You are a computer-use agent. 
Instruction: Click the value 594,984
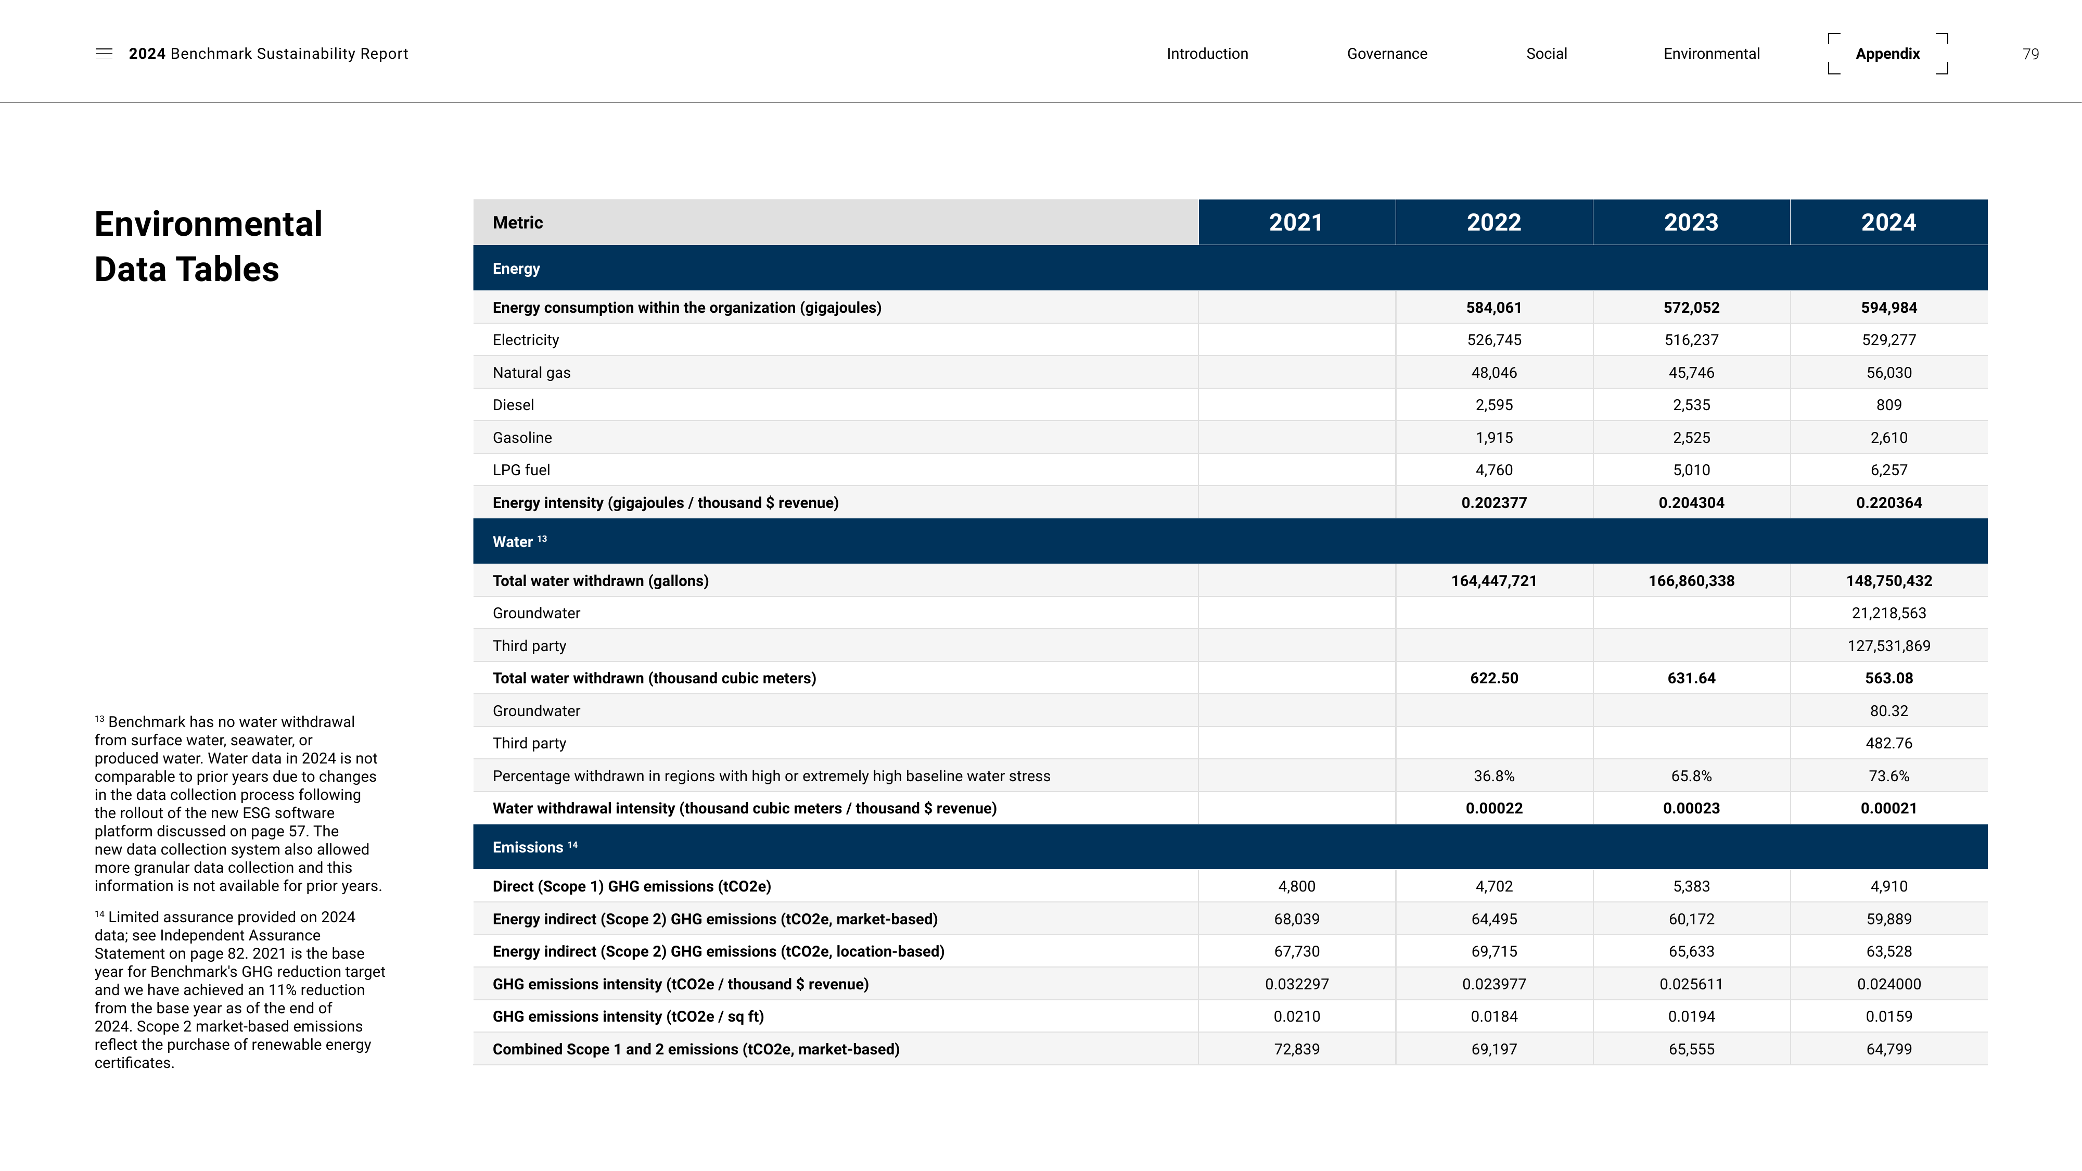(1889, 308)
